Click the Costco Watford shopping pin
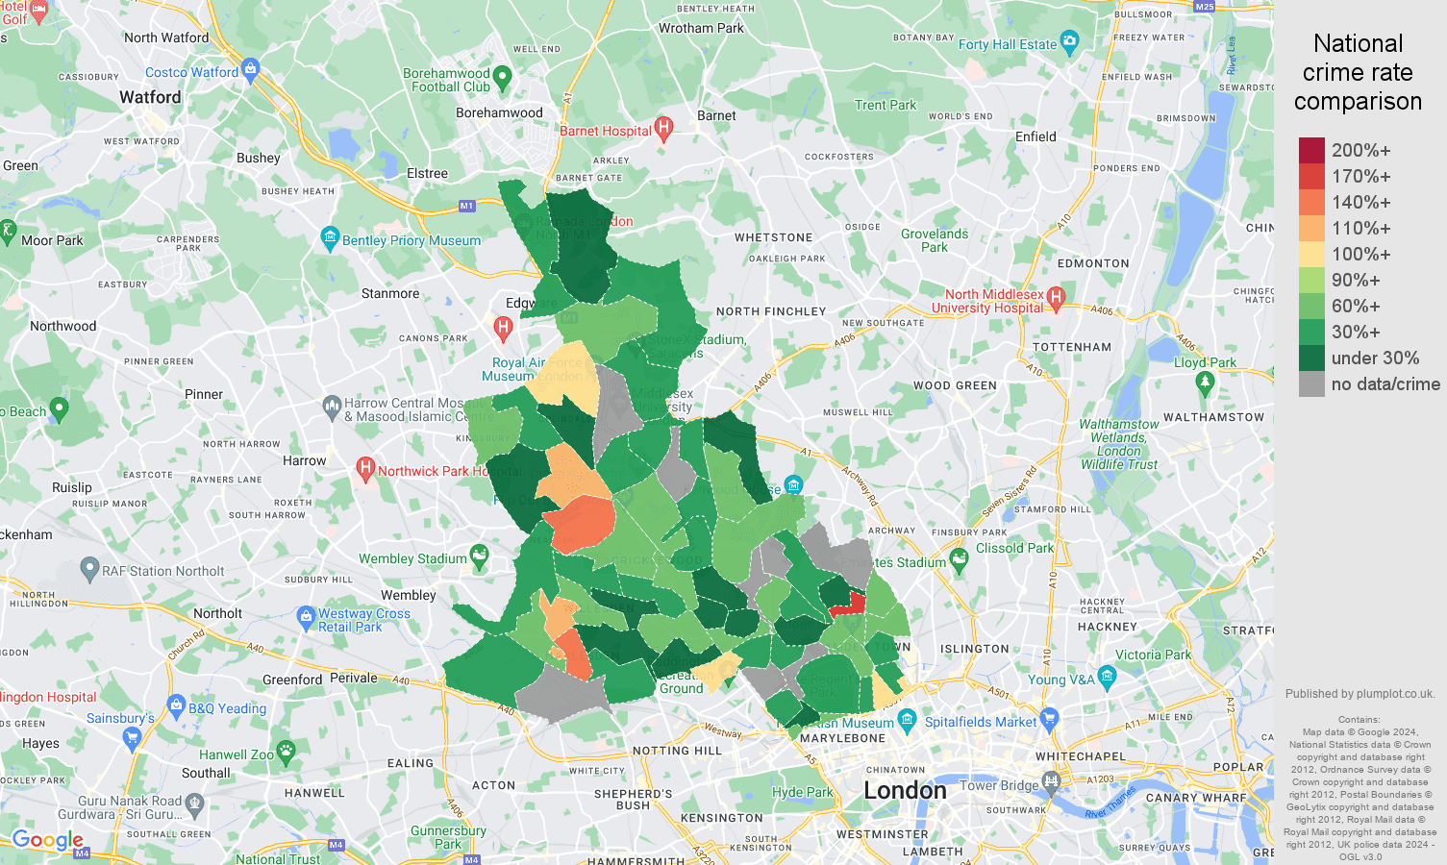The width and height of the screenshot is (1447, 865). pos(251,68)
